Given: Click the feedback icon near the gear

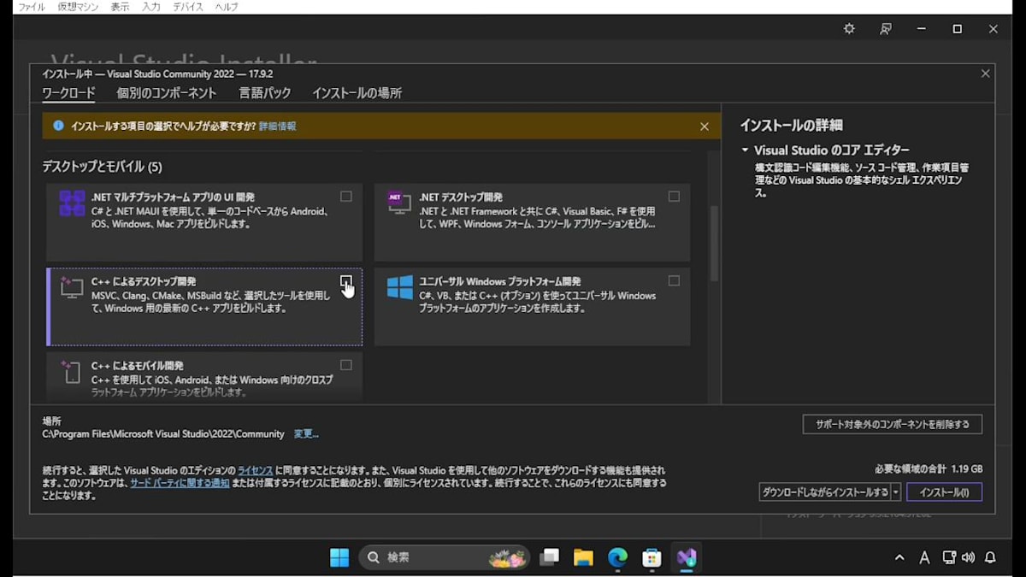Looking at the screenshot, I should pyautogui.click(x=885, y=28).
